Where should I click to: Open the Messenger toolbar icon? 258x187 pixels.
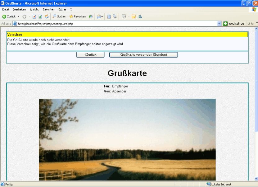140,16
